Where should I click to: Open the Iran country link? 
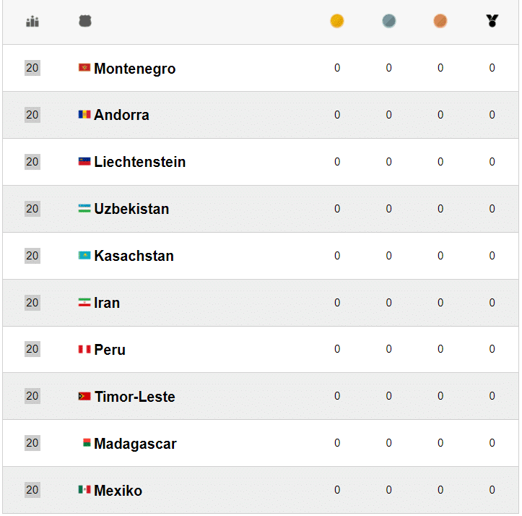(107, 303)
